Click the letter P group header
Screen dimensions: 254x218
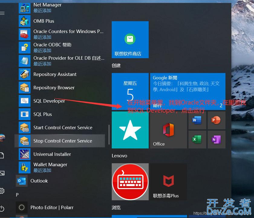(x=17, y=195)
